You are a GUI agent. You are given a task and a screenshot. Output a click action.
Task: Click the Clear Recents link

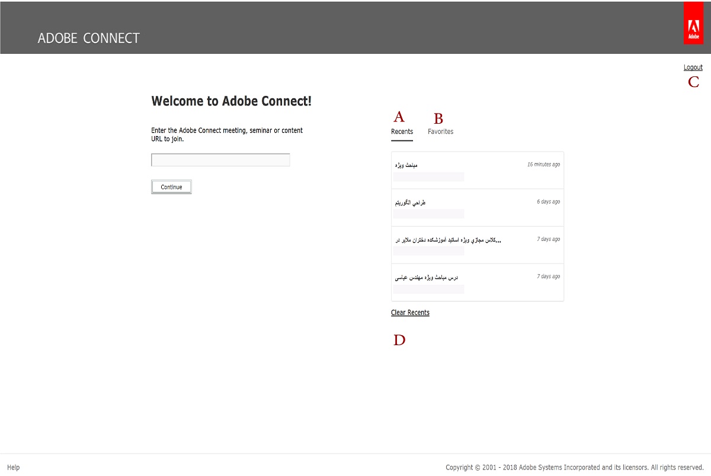click(x=410, y=313)
